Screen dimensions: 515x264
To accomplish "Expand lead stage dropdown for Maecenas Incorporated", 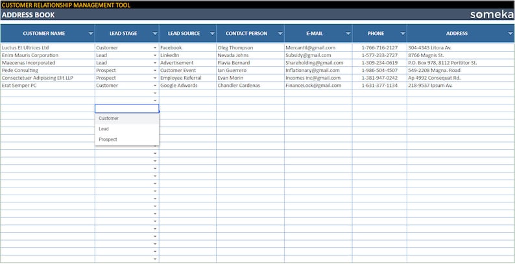I will (x=155, y=63).
